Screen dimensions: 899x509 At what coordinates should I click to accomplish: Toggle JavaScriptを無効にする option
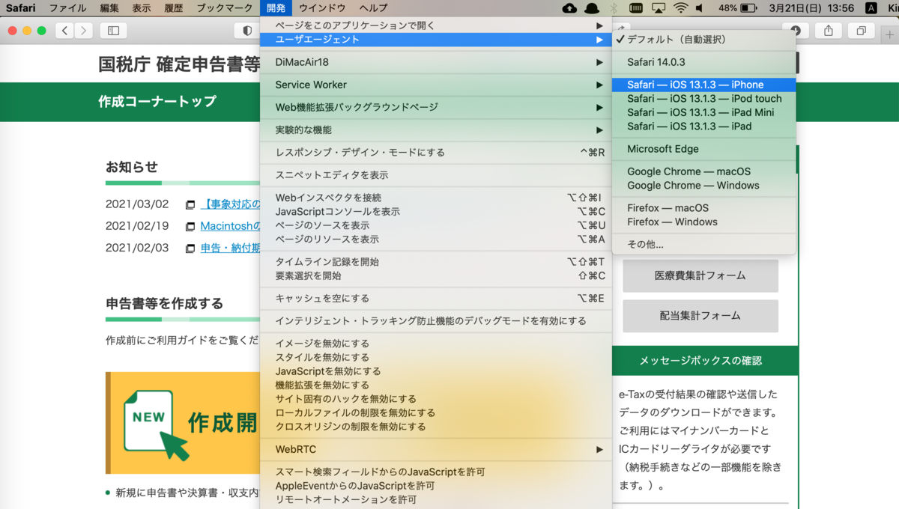pyautogui.click(x=436, y=371)
